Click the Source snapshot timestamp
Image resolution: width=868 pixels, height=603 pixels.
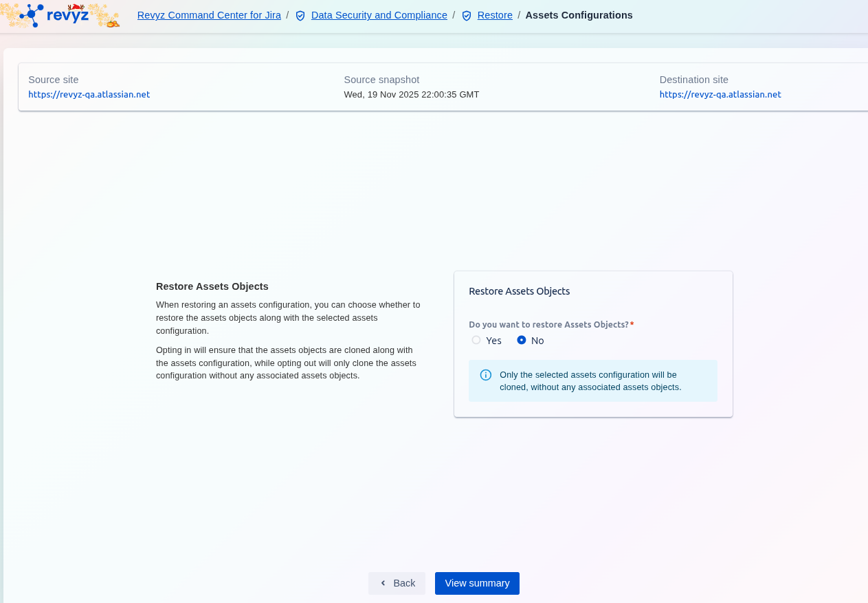coord(411,95)
